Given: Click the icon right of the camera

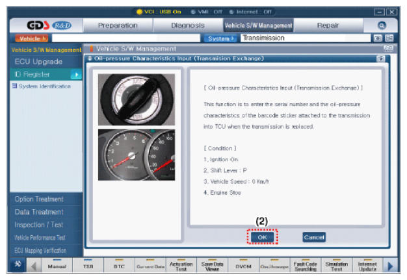Looking at the screenshot, I should click(x=389, y=38).
